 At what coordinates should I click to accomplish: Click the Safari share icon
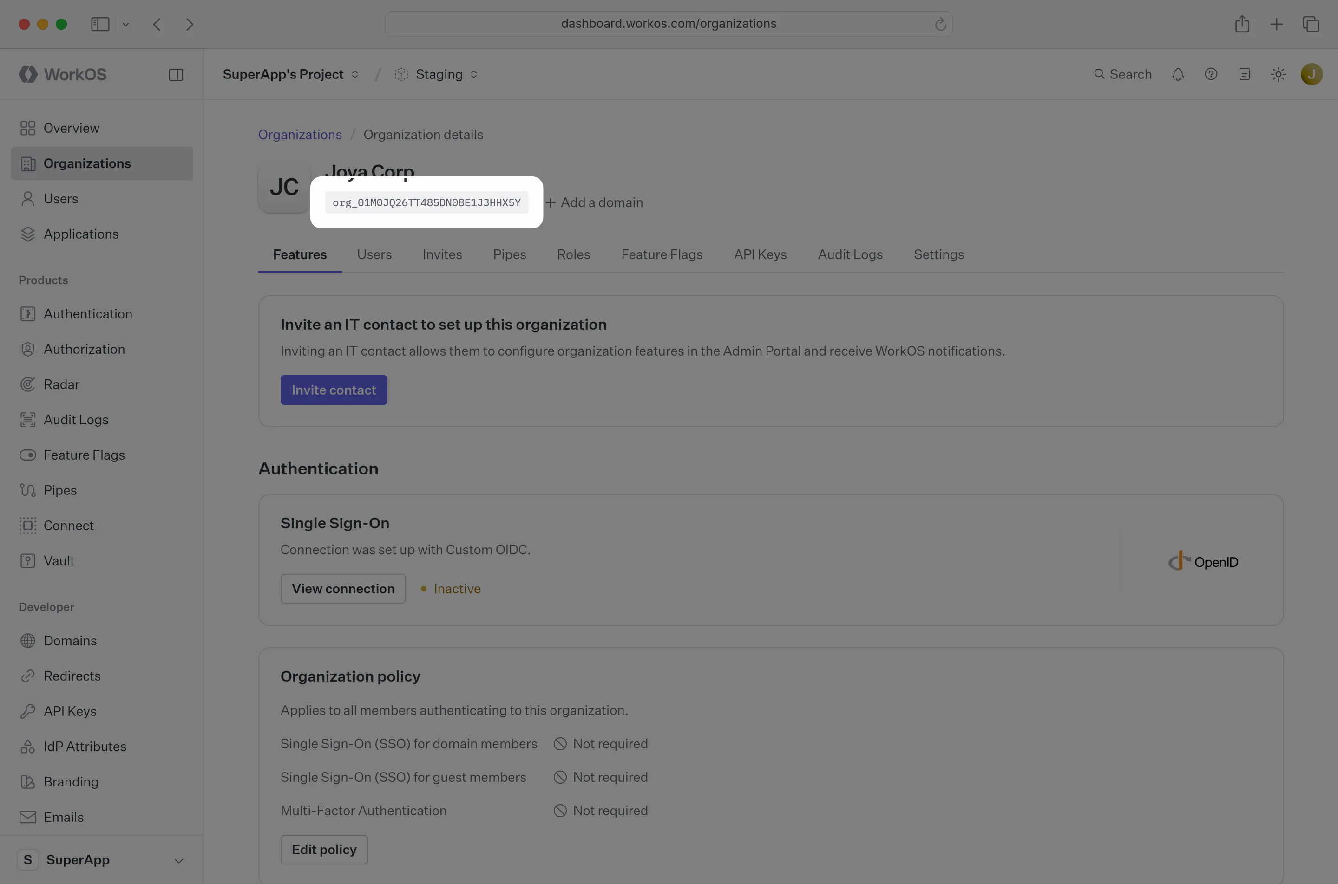[1242, 24]
